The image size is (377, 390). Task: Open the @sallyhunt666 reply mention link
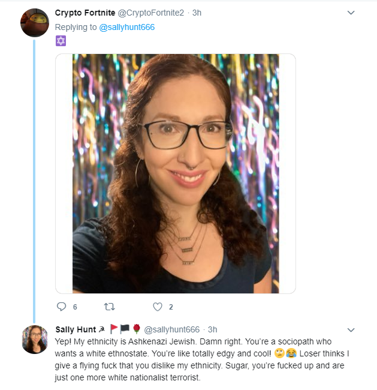pyautogui.click(x=126, y=27)
